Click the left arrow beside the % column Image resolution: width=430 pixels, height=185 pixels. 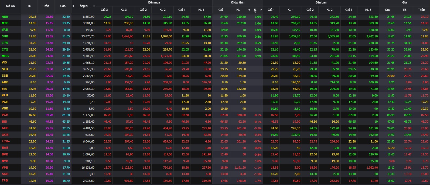pos(249,10)
